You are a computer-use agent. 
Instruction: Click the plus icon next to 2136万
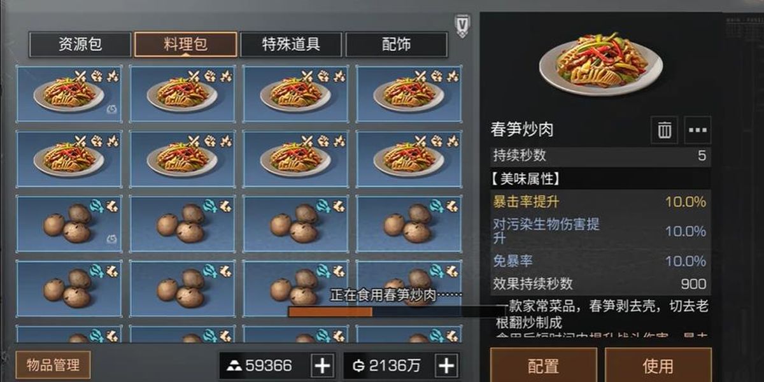point(447,365)
